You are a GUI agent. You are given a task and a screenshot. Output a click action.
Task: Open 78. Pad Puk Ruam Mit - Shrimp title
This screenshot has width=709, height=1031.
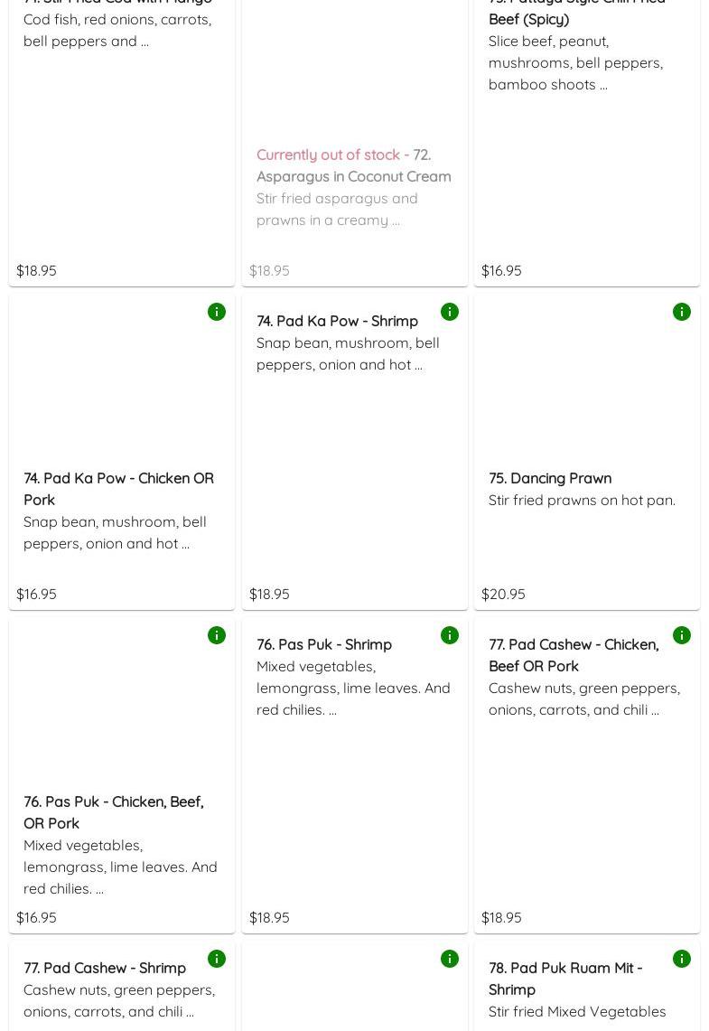point(565,979)
